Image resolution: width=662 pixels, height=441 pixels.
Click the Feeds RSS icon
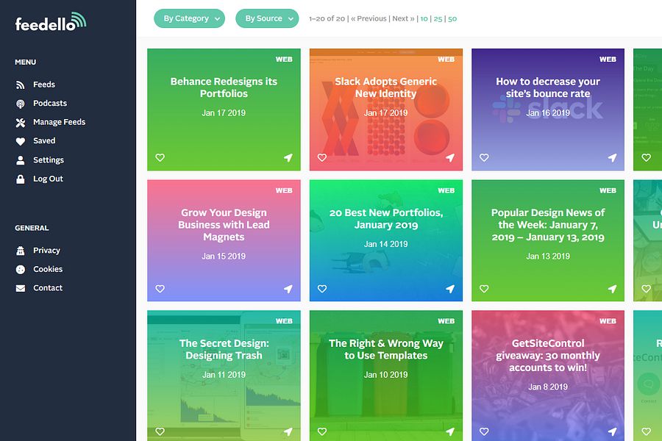21,85
